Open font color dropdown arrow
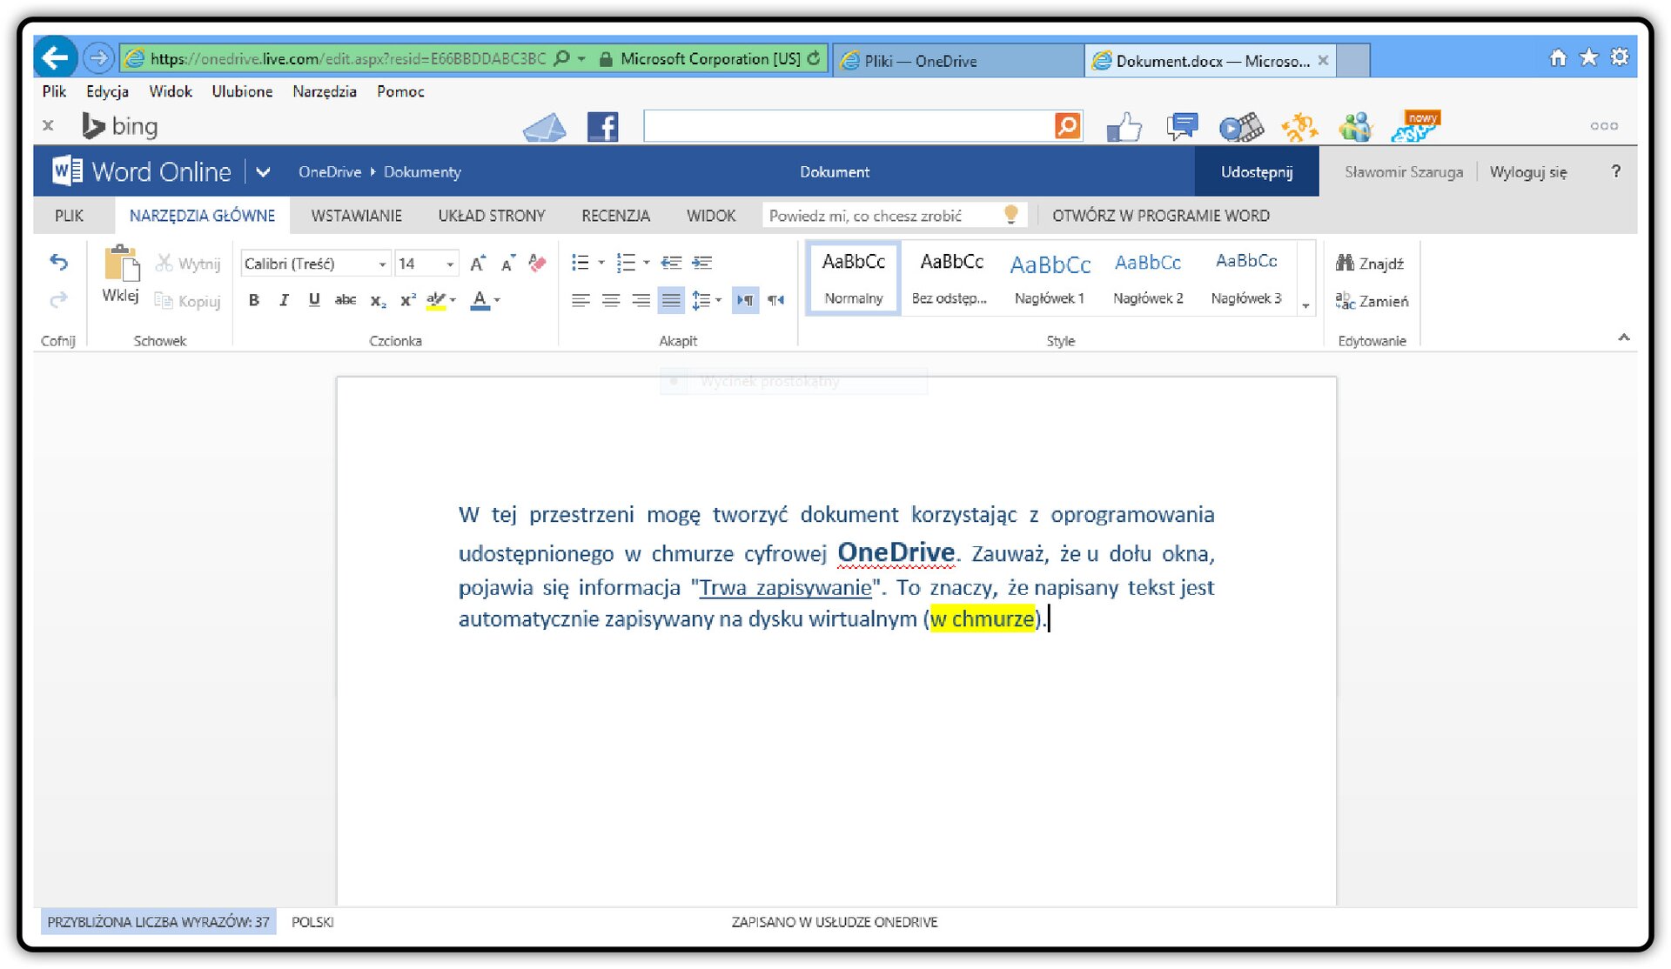The image size is (1671, 969). [x=497, y=301]
